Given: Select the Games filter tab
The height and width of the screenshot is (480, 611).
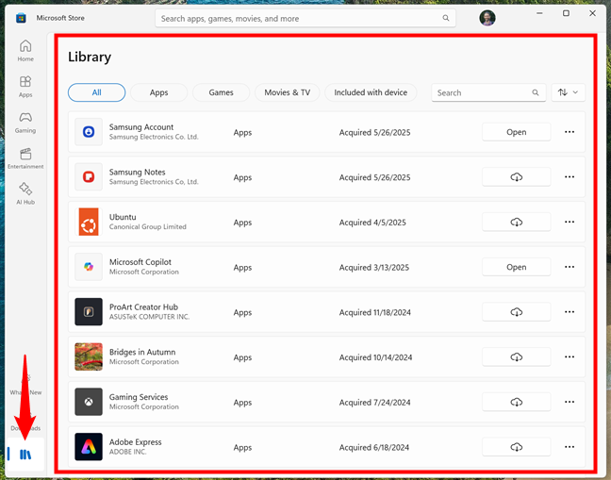Looking at the screenshot, I should pyautogui.click(x=221, y=92).
